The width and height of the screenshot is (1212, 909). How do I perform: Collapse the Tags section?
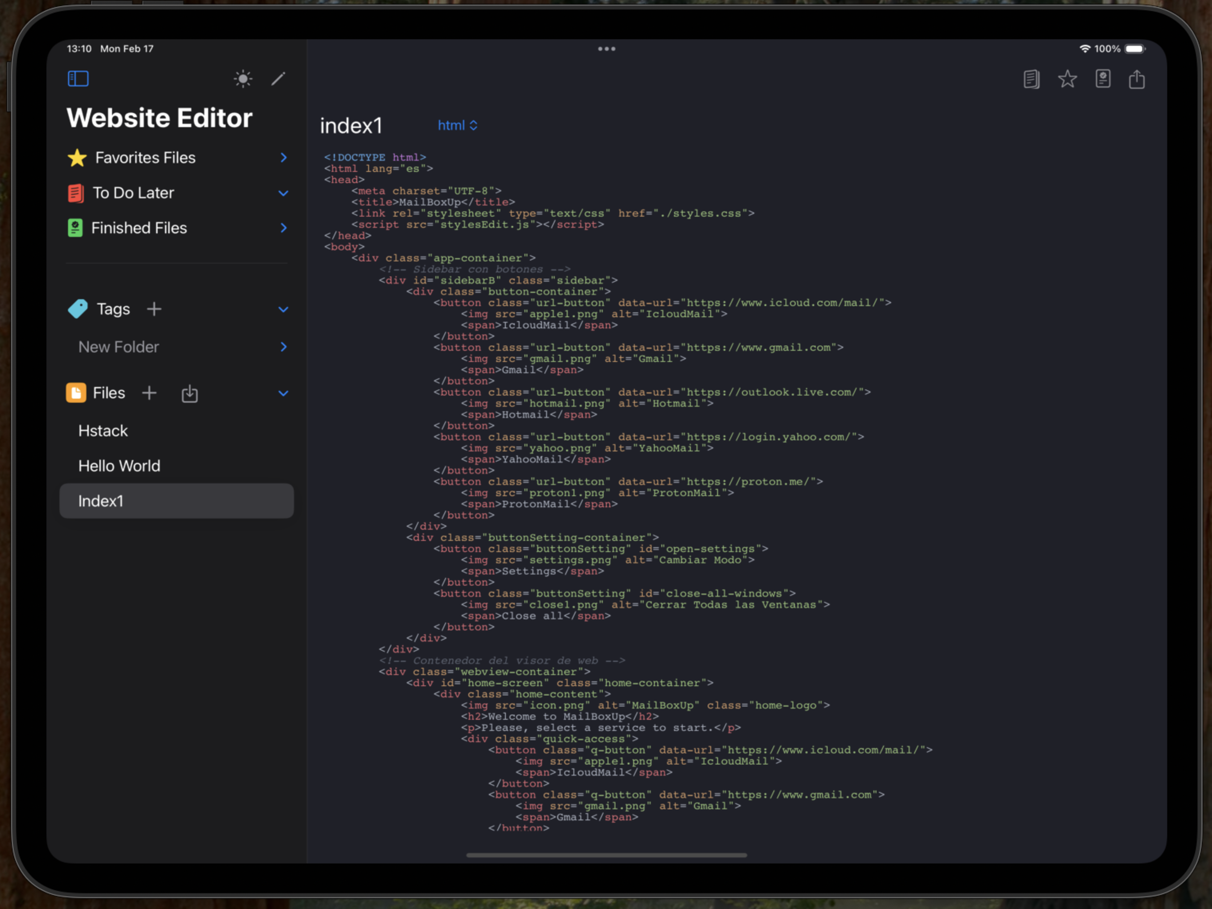283,309
